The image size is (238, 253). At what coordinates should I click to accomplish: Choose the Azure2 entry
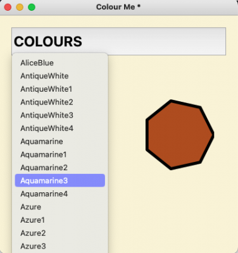(x=60, y=233)
